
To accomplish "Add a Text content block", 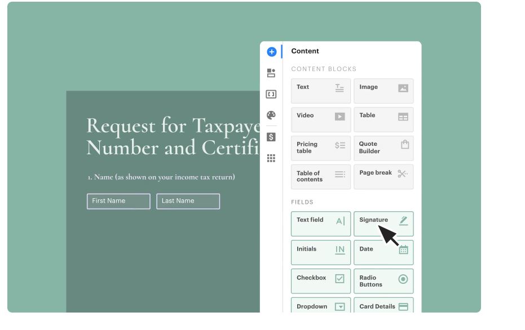I will [321, 91].
